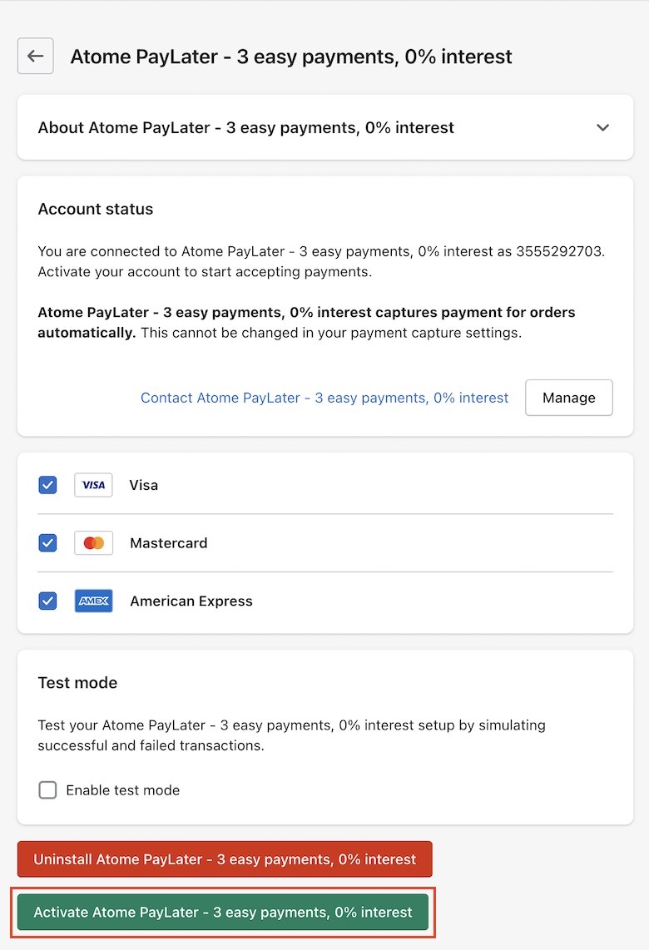Click the Manage button
Screen dimensions: 649x950
568,398
